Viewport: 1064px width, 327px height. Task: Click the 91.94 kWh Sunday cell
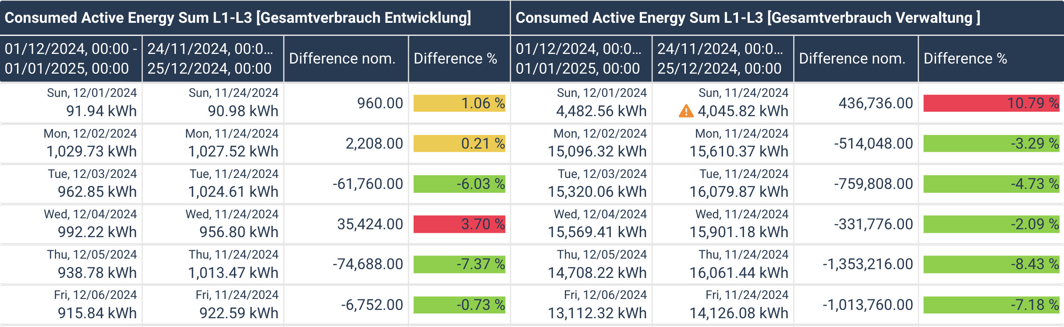click(x=101, y=111)
